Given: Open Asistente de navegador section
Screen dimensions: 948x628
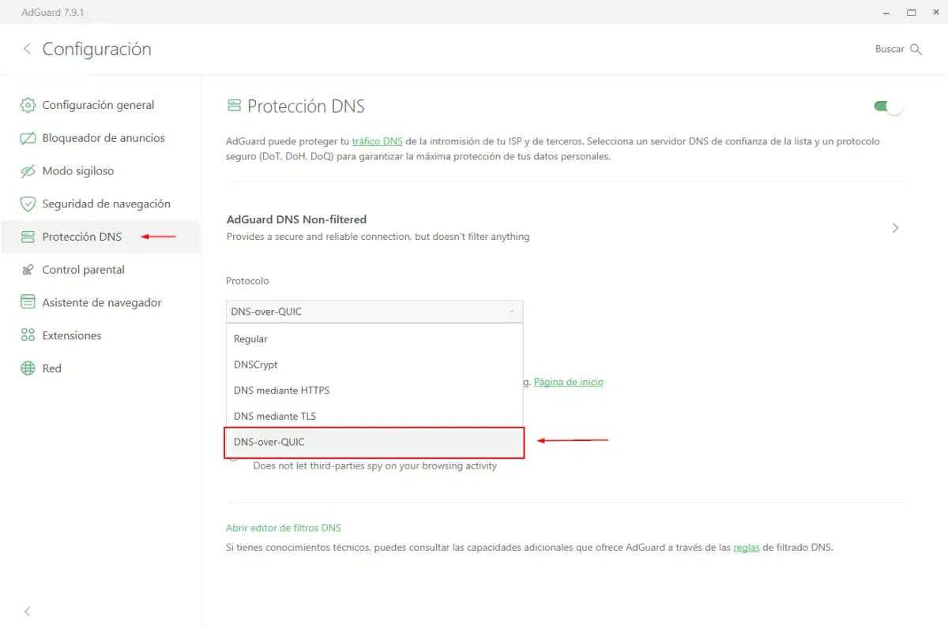Looking at the screenshot, I should pos(100,302).
